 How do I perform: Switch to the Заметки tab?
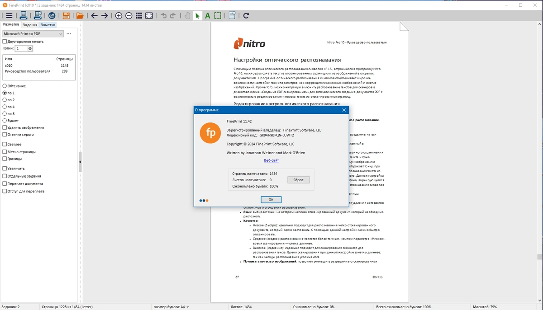[x=48, y=25]
